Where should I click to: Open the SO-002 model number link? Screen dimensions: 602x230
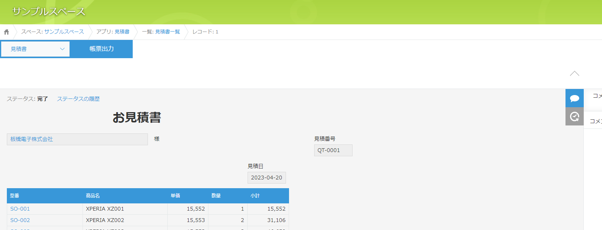coord(20,220)
